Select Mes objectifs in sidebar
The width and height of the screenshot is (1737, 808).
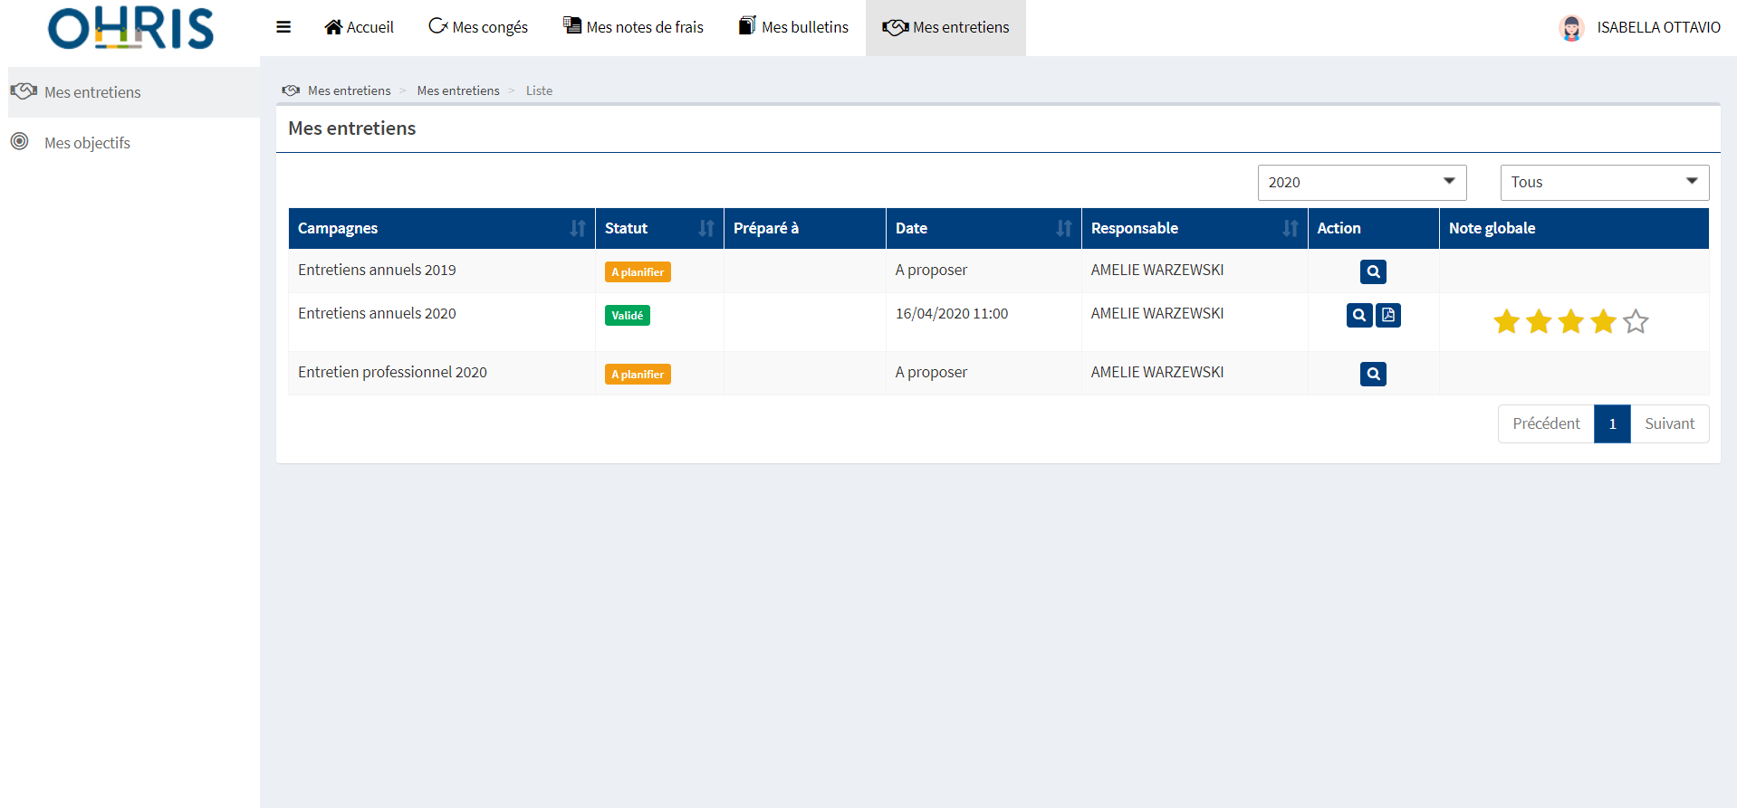[87, 143]
